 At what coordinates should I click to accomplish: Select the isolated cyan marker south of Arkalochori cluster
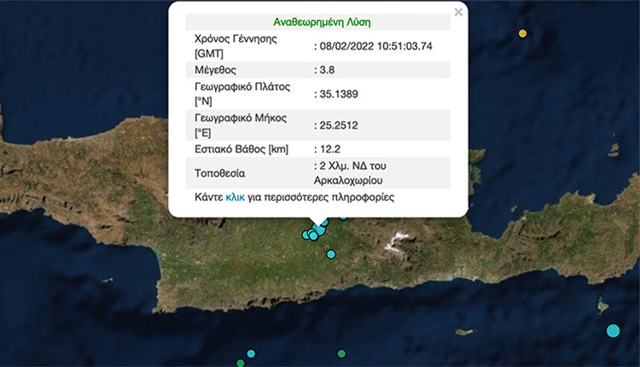click(331, 254)
